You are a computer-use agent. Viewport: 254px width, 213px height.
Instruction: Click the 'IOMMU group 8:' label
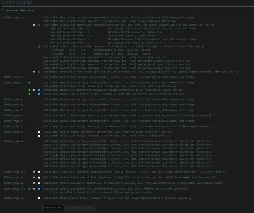(x=14, y=126)
